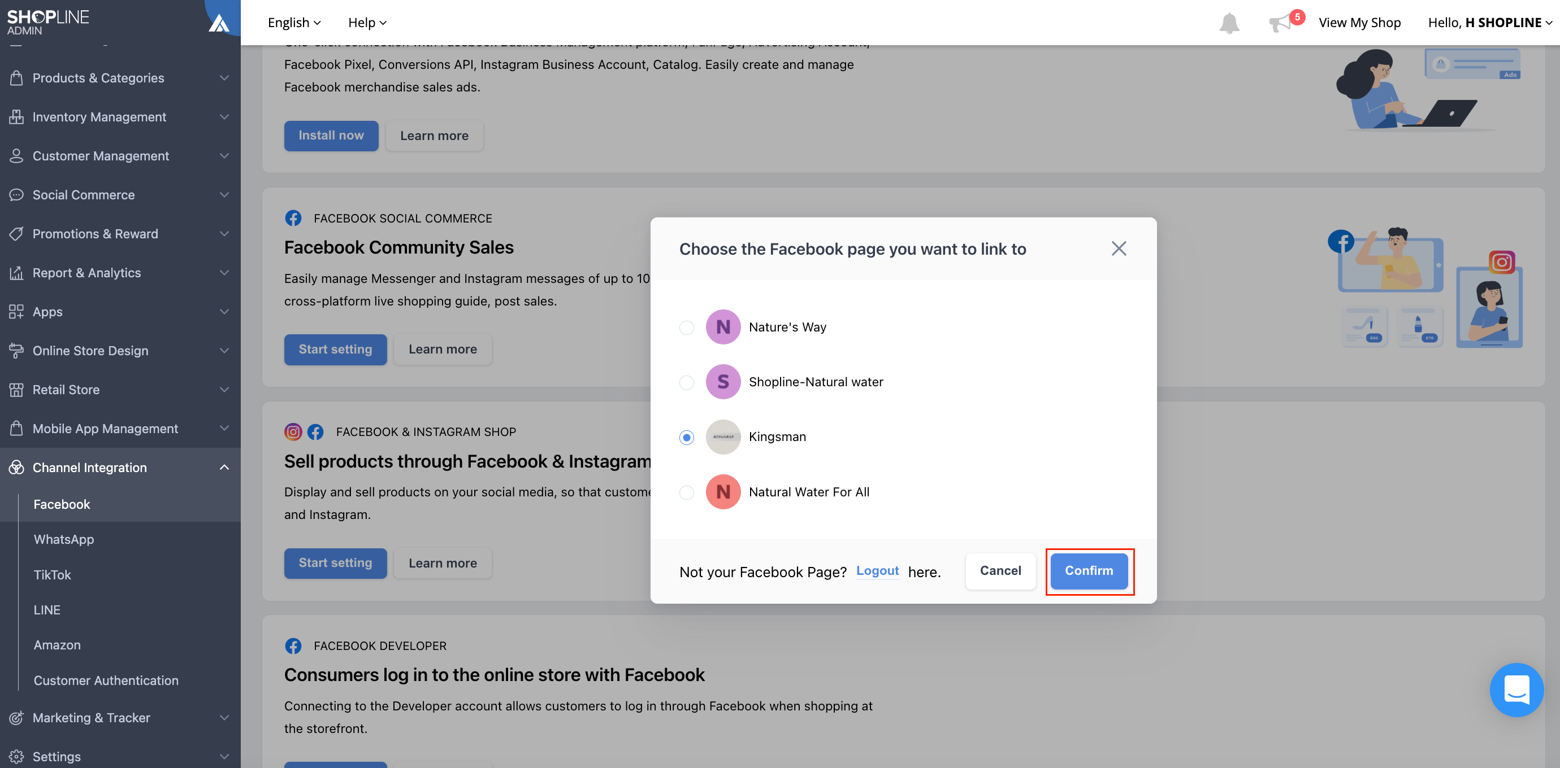Viewport: 1560px width, 768px height.
Task: Select the Kingsman radio button
Action: pos(686,437)
